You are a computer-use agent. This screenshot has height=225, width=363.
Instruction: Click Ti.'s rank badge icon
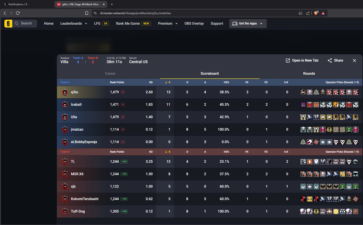(64, 162)
